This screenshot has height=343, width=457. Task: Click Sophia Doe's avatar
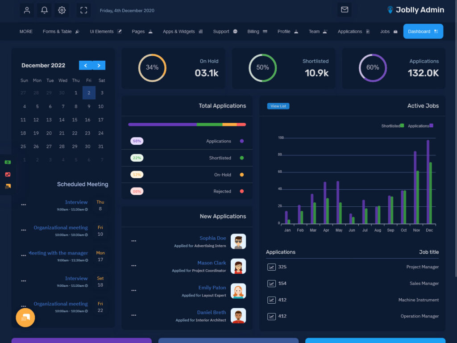[x=238, y=242]
